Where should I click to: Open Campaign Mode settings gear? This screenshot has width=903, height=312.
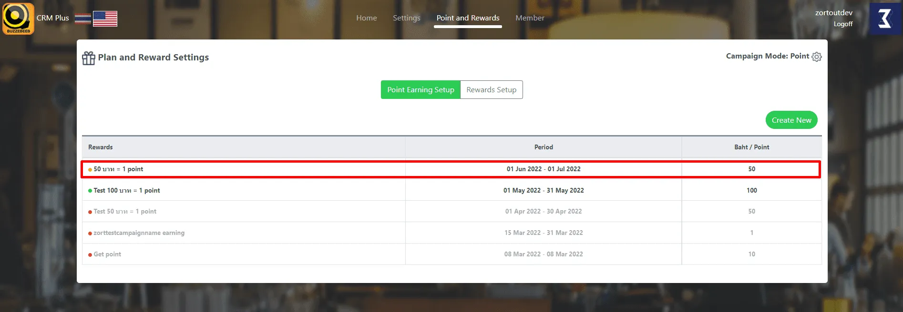[x=817, y=57]
